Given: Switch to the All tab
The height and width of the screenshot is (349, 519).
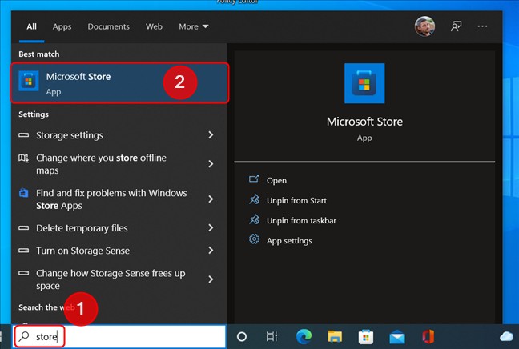Looking at the screenshot, I should tap(31, 26).
